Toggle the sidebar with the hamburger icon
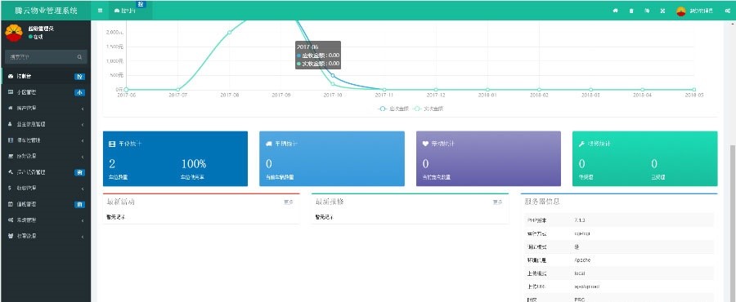 point(100,11)
